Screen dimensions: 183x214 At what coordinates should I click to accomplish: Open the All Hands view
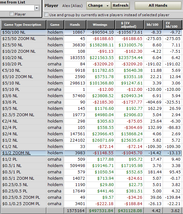coord(158,5)
